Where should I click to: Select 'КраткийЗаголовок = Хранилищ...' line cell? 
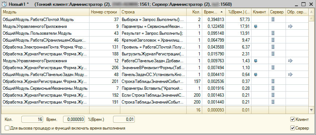153,40
